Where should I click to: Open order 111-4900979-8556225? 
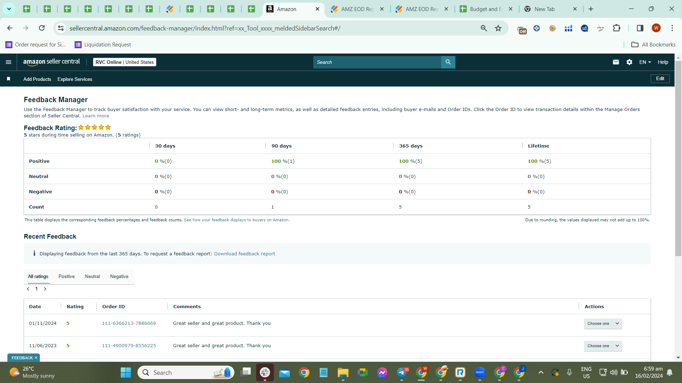tap(129, 346)
